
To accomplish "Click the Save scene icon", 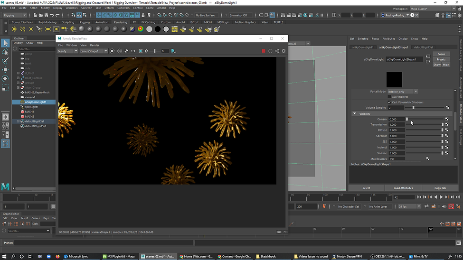I will coord(46,15).
